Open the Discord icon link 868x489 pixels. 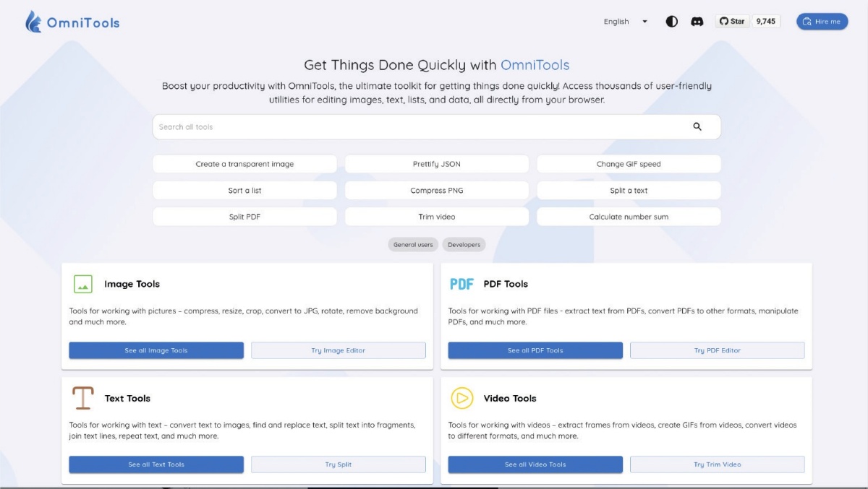tap(697, 22)
